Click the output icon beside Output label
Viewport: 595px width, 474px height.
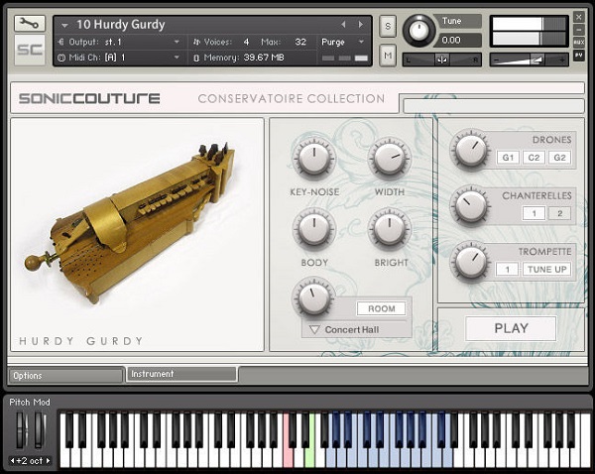tap(60, 42)
